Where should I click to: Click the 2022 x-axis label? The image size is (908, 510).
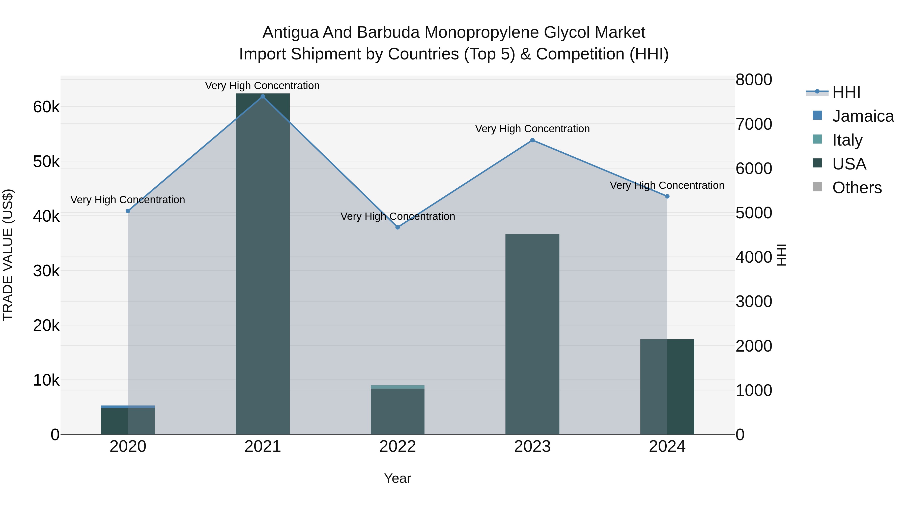(x=398, y=447)
